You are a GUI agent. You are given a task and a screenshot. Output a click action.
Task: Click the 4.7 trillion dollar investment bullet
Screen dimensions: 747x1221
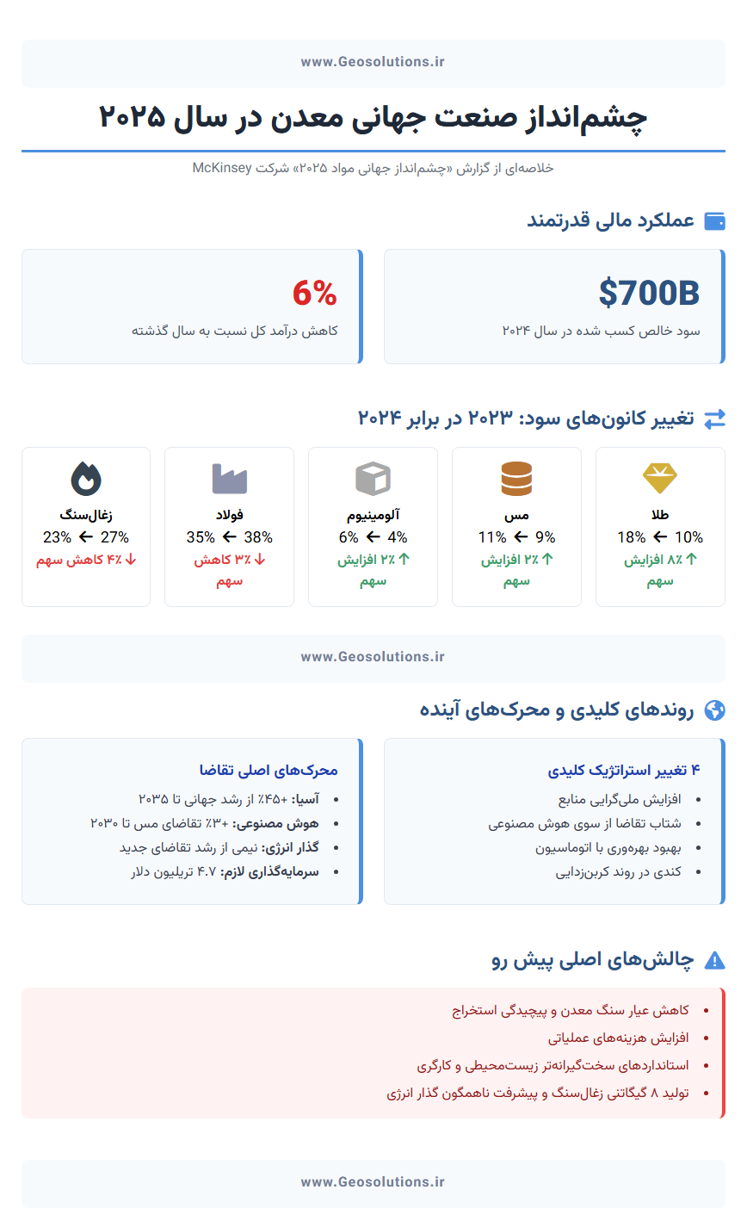point(225,872)
